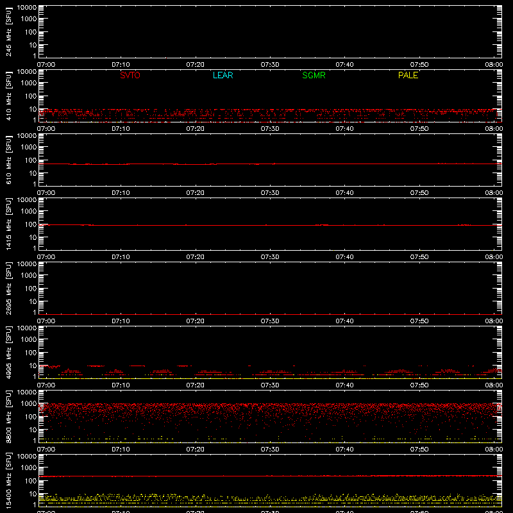The width and height of the screenshot is (513, 513).
Task: Click 08:00 time label under 610 MHz panel
Action: (494, 193)
